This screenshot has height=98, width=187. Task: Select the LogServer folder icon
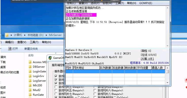click(30, 81)
